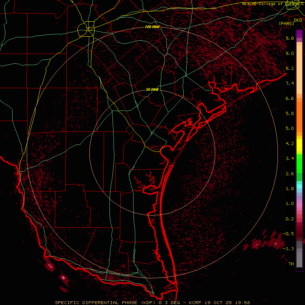
Task: Click the 4.2 value on the color scale
Action: (290, 144)
